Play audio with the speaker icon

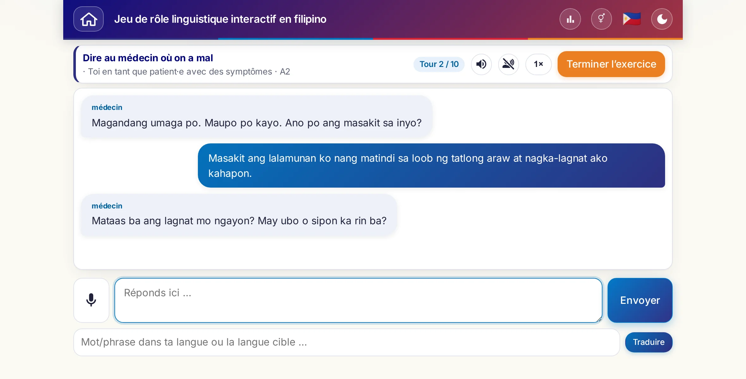[x=481, y=64]
